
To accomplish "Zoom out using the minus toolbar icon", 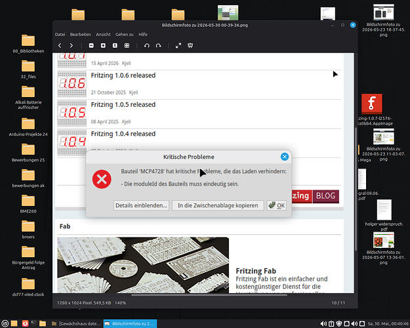I will (91, 45).
